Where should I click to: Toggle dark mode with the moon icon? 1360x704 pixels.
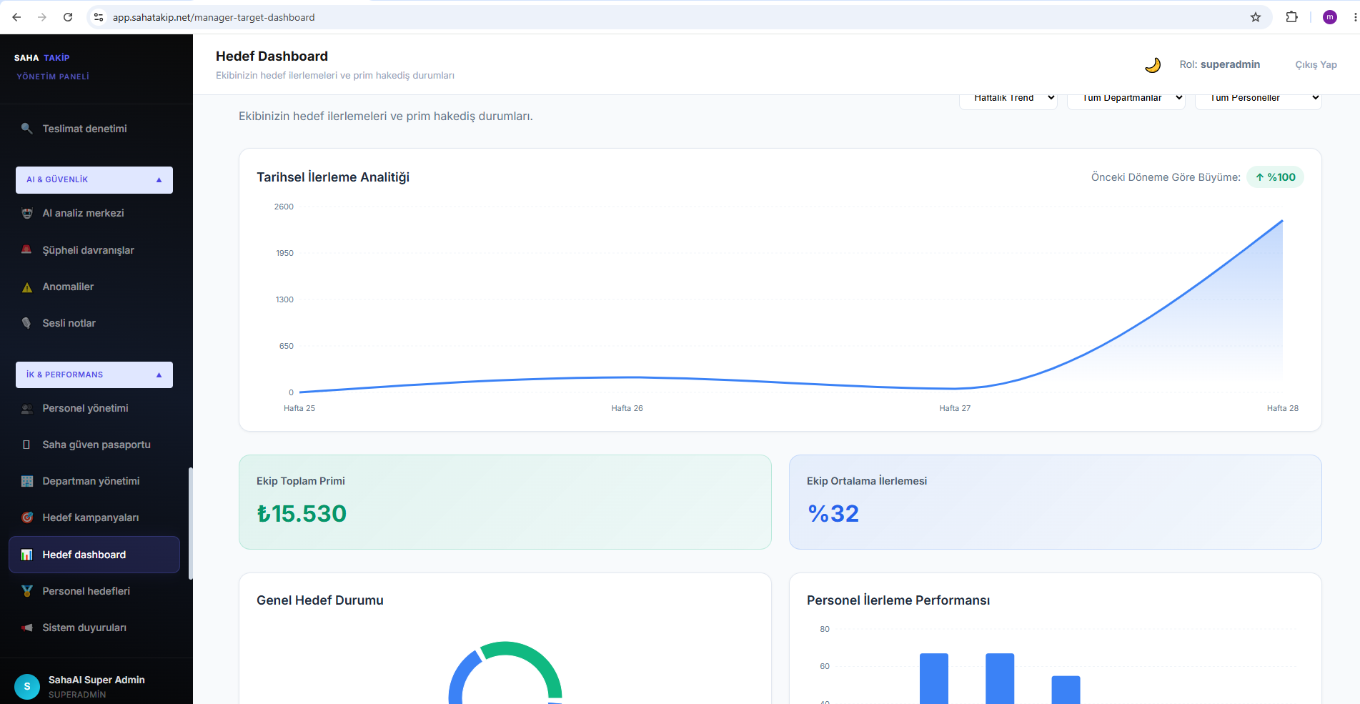[x=1152, y=65]
